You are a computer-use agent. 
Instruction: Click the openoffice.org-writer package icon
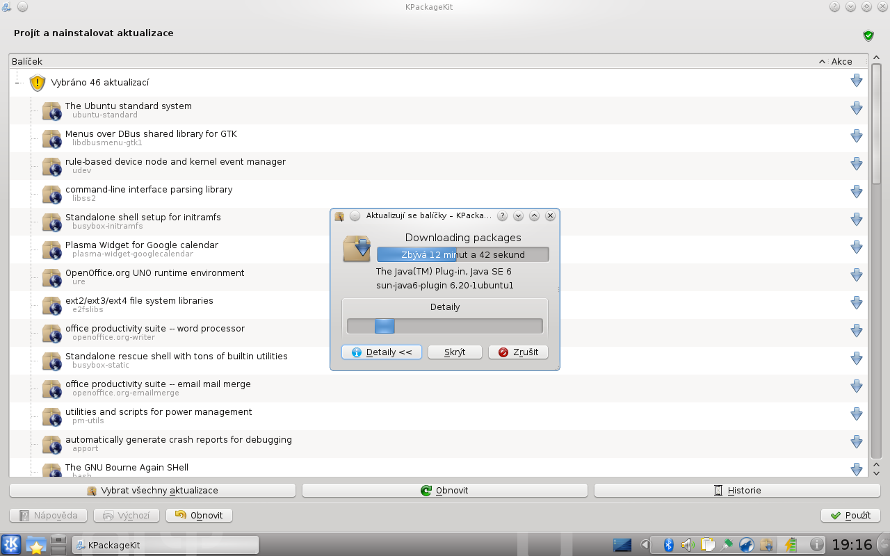51,334
